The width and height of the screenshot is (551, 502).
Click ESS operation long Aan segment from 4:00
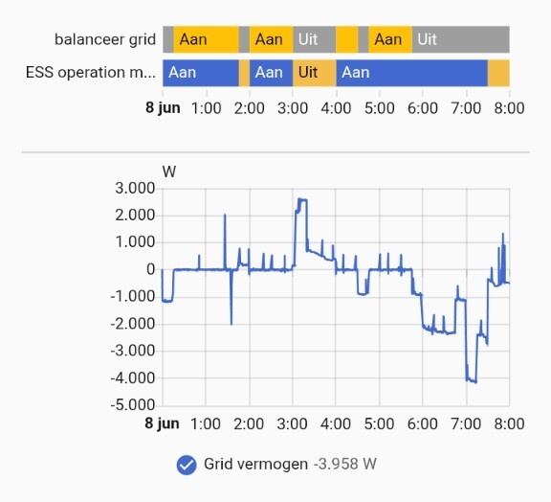click(412, 73)
